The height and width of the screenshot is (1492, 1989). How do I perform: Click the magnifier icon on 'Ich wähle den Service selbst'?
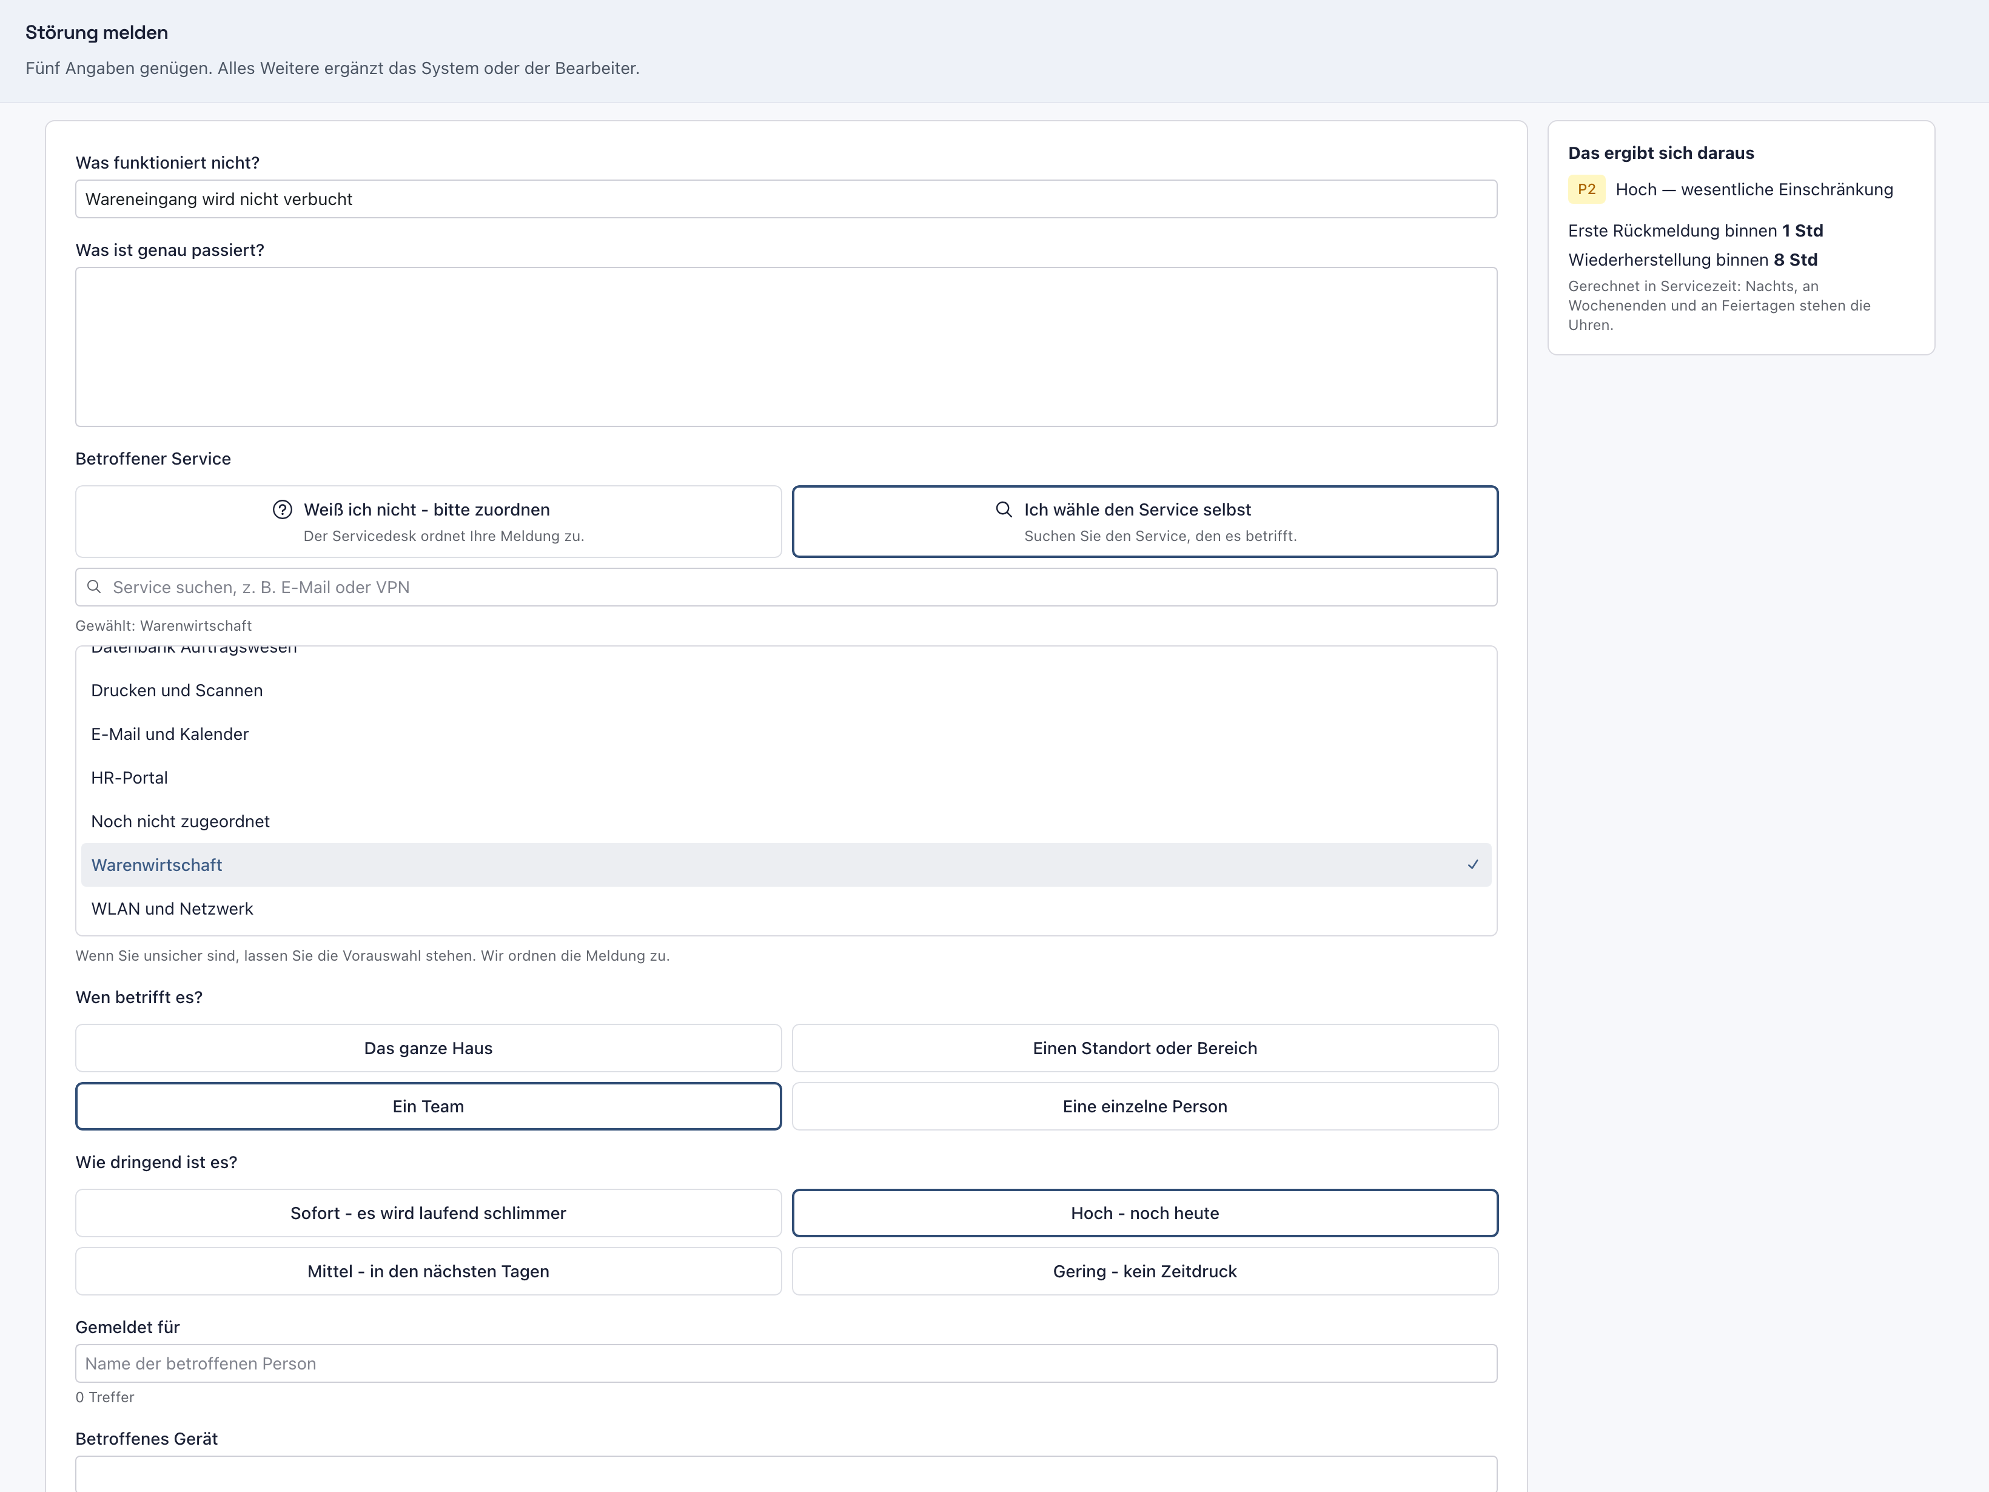(x=1004, y=510)
